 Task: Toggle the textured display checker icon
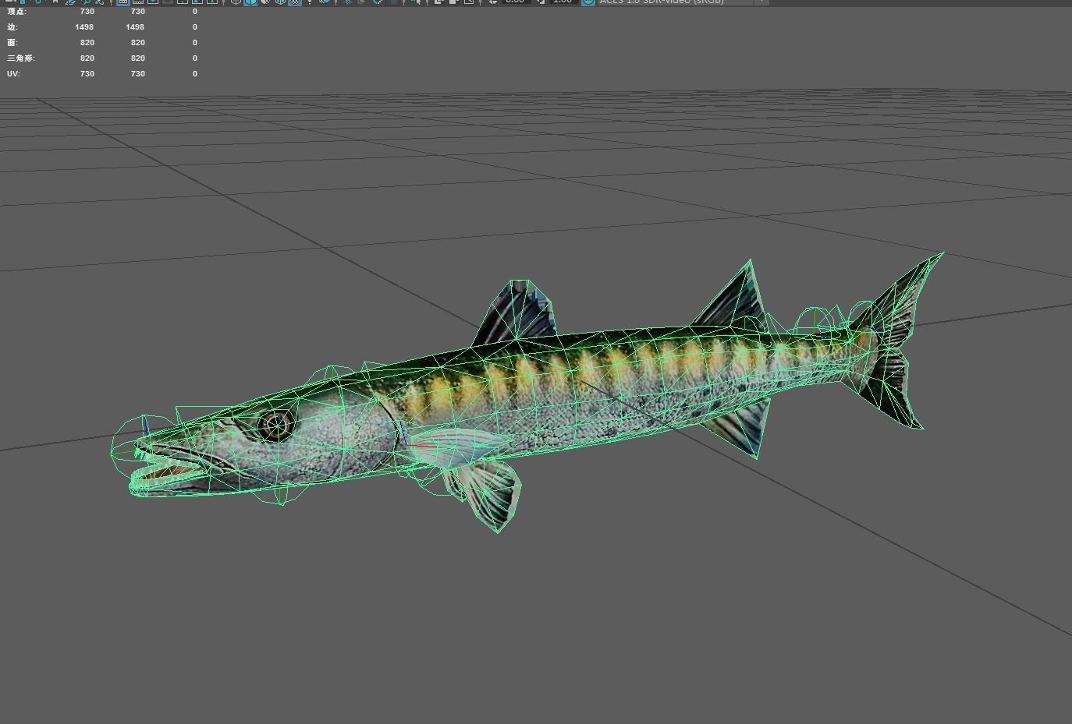click(x=295, y=2)
